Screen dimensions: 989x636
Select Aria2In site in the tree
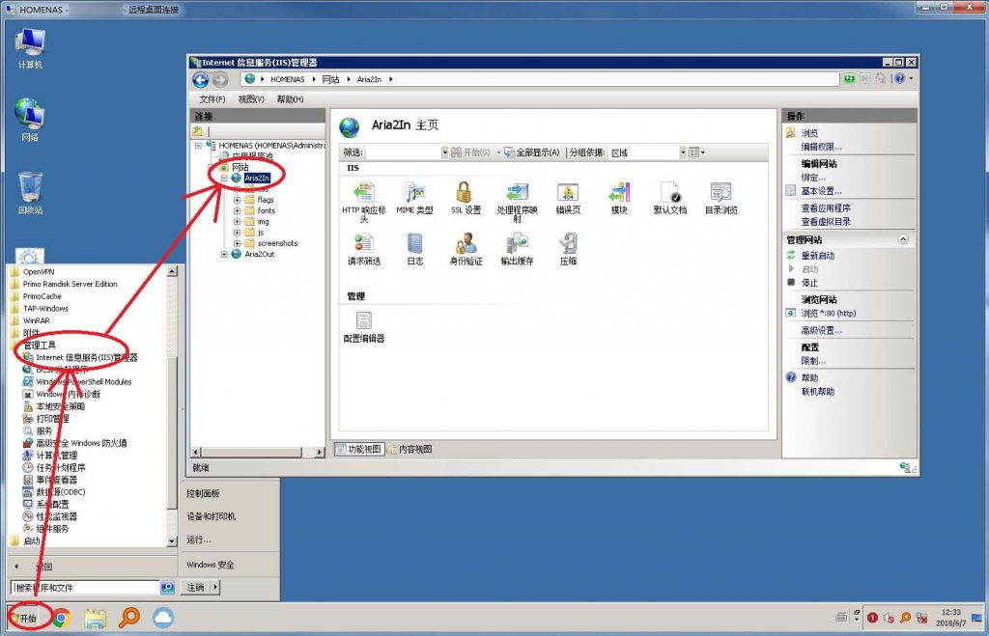(257, 178)
